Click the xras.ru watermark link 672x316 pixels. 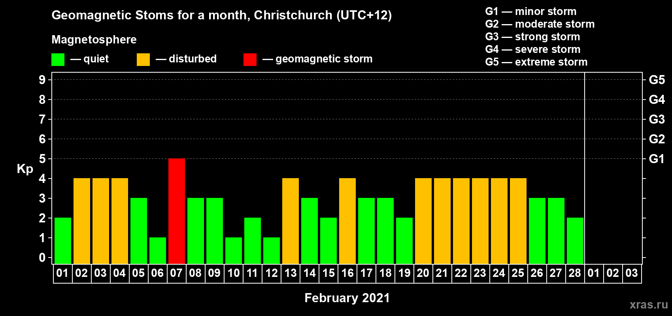coord(649,304)
